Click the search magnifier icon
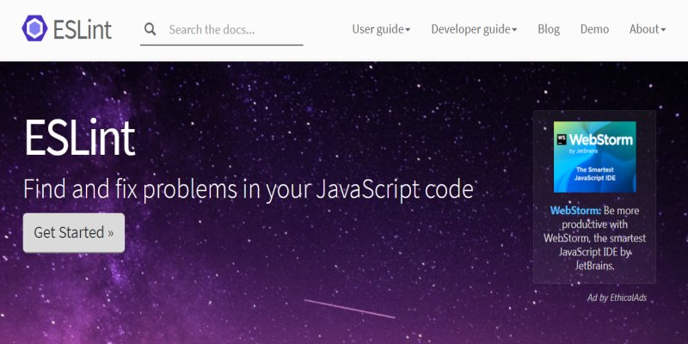The height and width of the screenshot is (344, 688). 150,29
